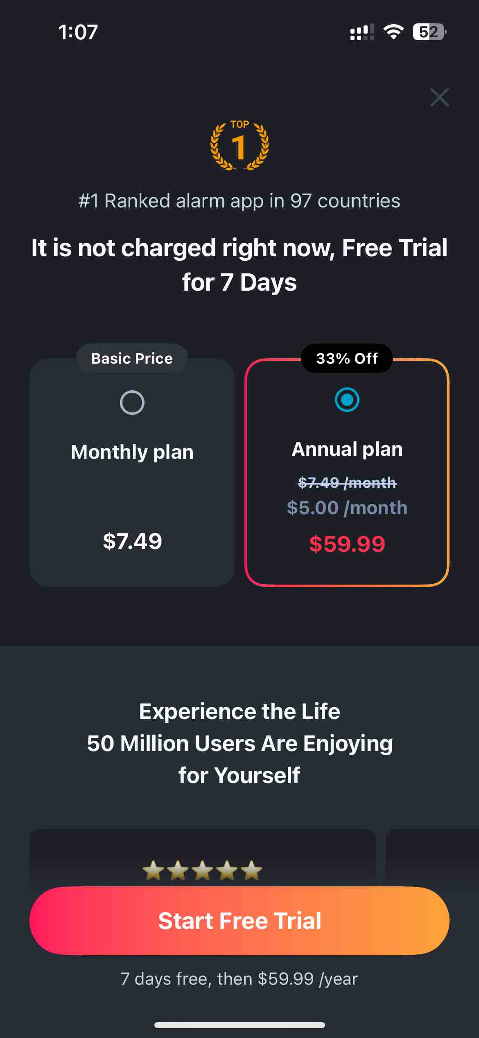This screenshot has width=479, height=1038.
Task: Tap the $59.99 annual price in red
Action: tap(347, 544)
